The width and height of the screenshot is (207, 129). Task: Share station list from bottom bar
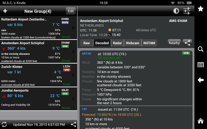pos(73,124)
